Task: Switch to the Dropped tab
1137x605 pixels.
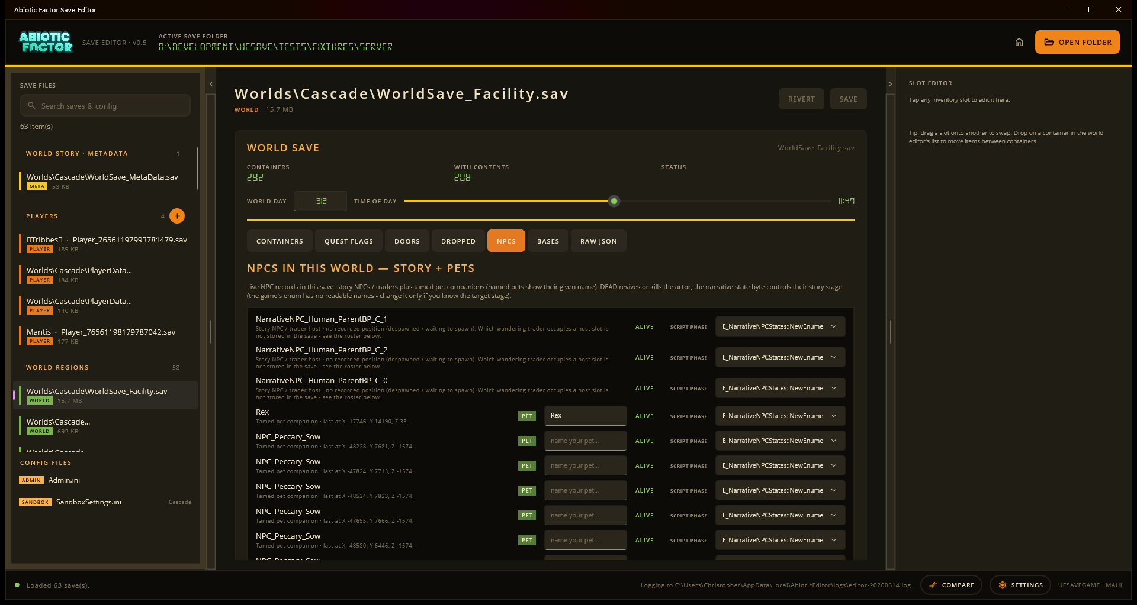Action: point(458,241)
